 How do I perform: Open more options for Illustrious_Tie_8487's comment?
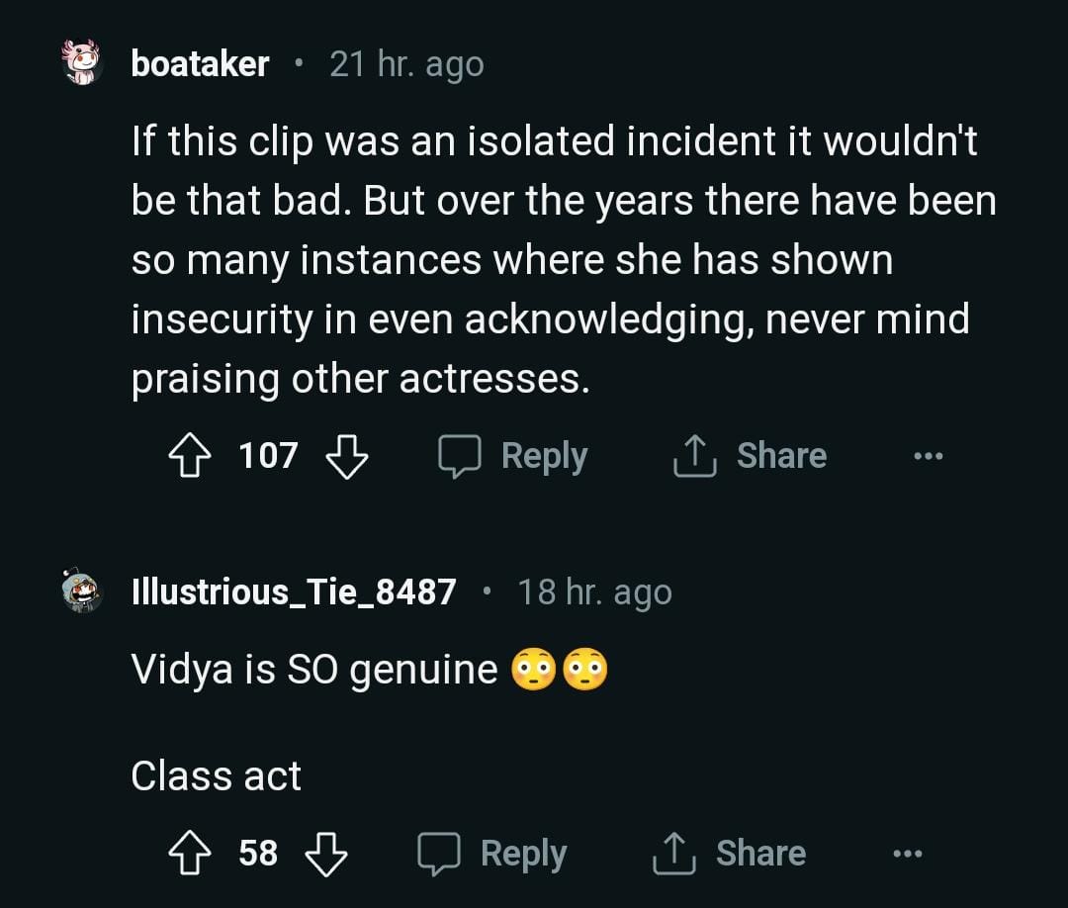908,854
